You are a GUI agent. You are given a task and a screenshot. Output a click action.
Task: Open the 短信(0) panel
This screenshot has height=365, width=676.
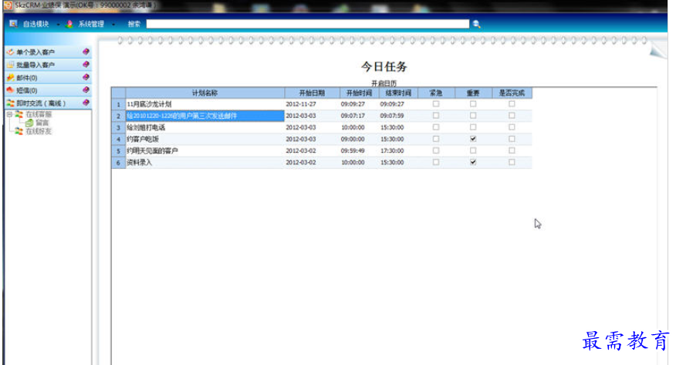click(x=48, y=90)
